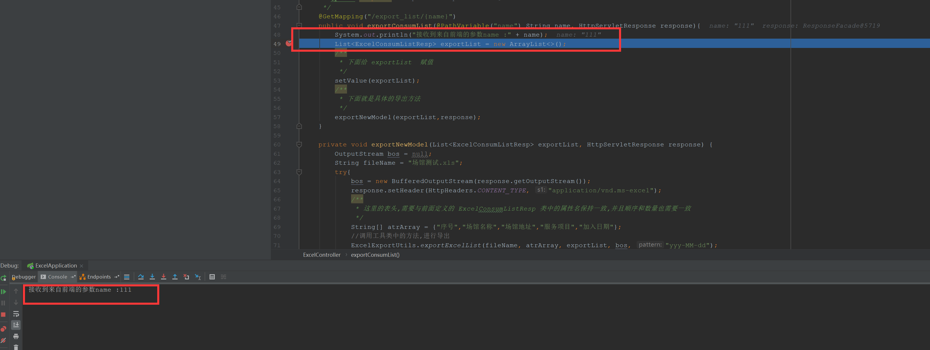Switch to the Debugger tab
The image size is (930, 350).
coord(24,277)
